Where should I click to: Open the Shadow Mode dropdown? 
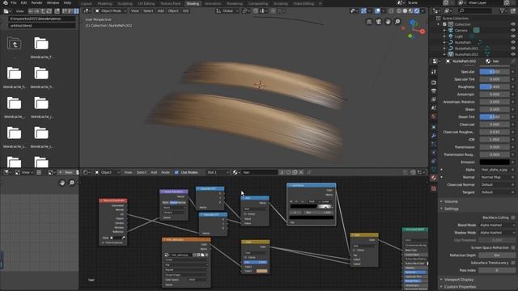coord(497,233)
